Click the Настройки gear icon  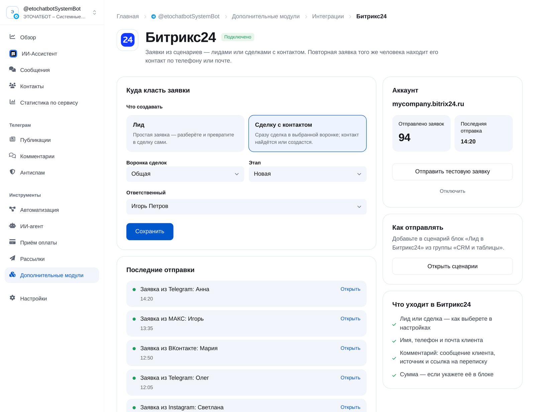[12, 298]
